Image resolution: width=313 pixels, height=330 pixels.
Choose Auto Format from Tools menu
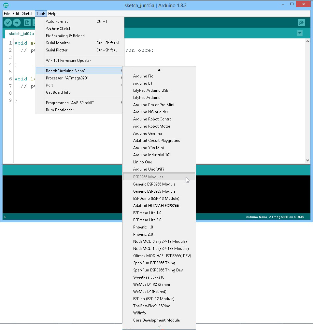coord(57,21)
